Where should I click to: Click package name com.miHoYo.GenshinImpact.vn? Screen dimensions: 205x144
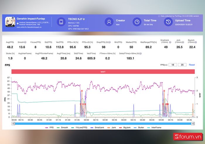tap(29, 27)
